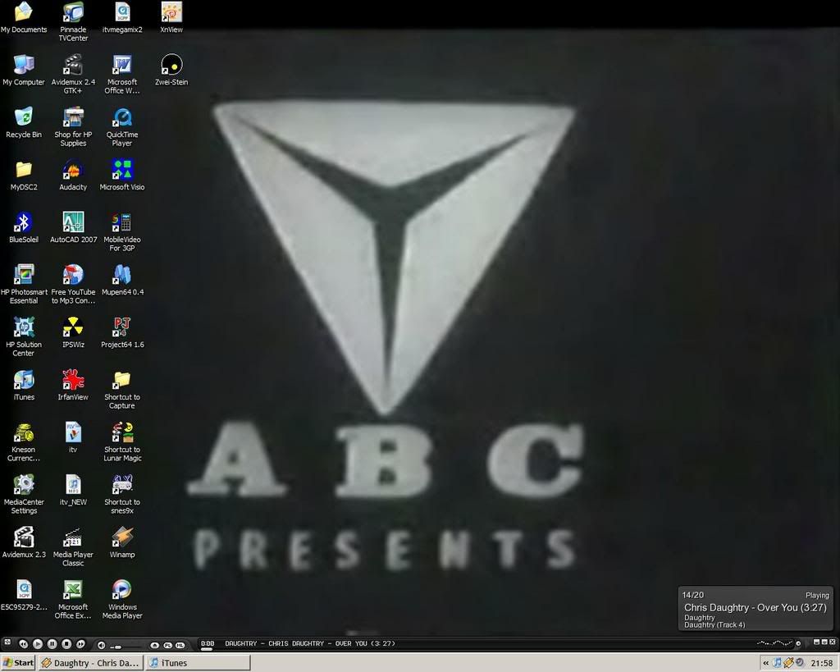Click the Winamp visualization waveform
Screen dimensions: 840x672
pos(774,643)
